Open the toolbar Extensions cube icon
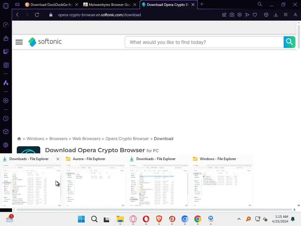This screenshot has height=226, width=301. point(266,15)
